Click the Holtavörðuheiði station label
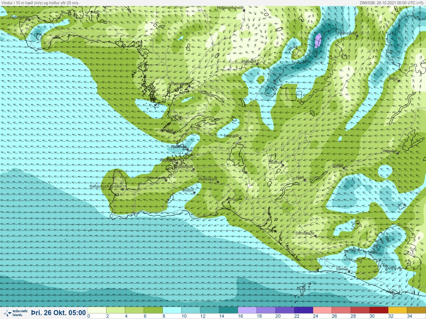This screenshot has height=319, width=426. click(230, 8)
